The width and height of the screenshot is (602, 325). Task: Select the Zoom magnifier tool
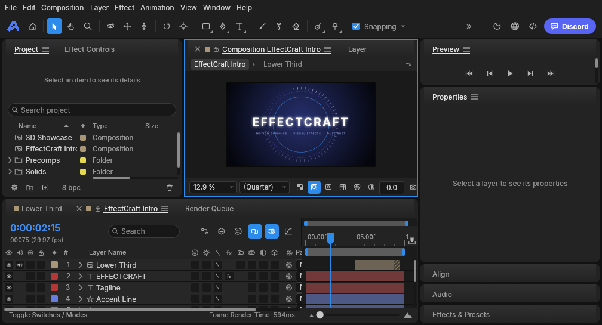88,26
